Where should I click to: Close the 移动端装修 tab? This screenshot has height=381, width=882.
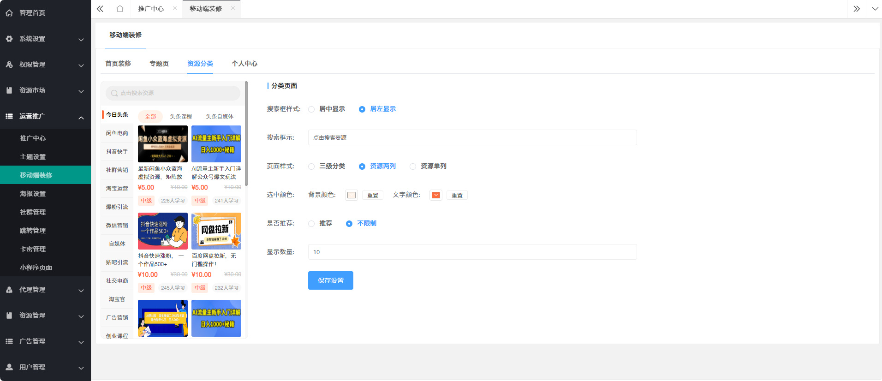(x=233, y=8)
